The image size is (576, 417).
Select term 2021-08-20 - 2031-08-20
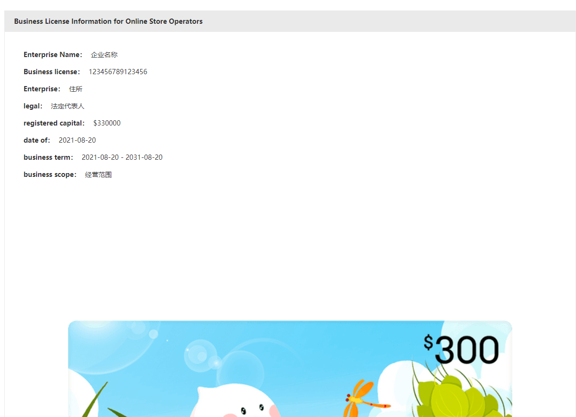[x=122, y=157]
